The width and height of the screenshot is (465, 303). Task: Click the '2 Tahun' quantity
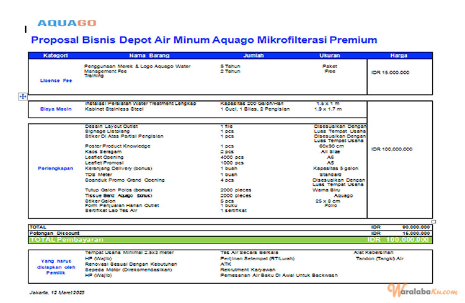231,71
